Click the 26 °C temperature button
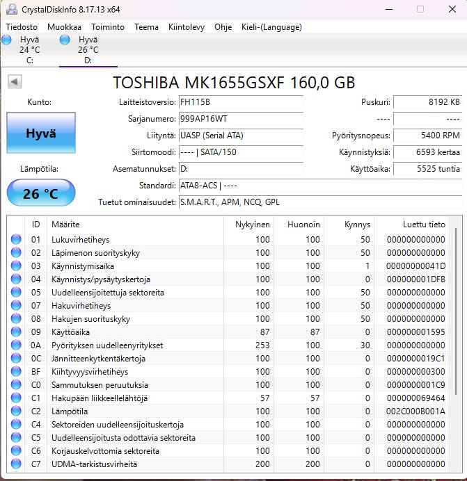 40,193
